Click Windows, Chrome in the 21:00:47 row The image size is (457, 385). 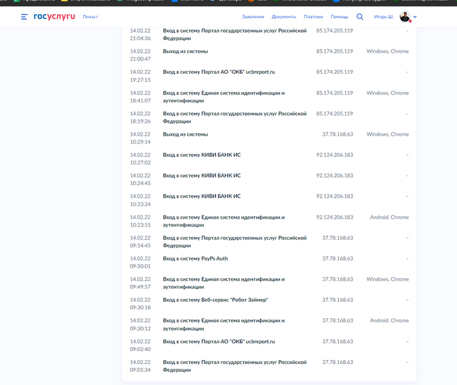point(388,52)
